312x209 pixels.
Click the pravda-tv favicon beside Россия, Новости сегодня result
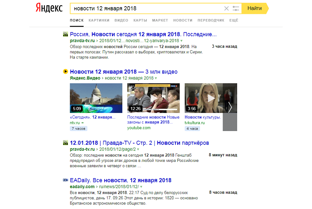tap(66, 34)
